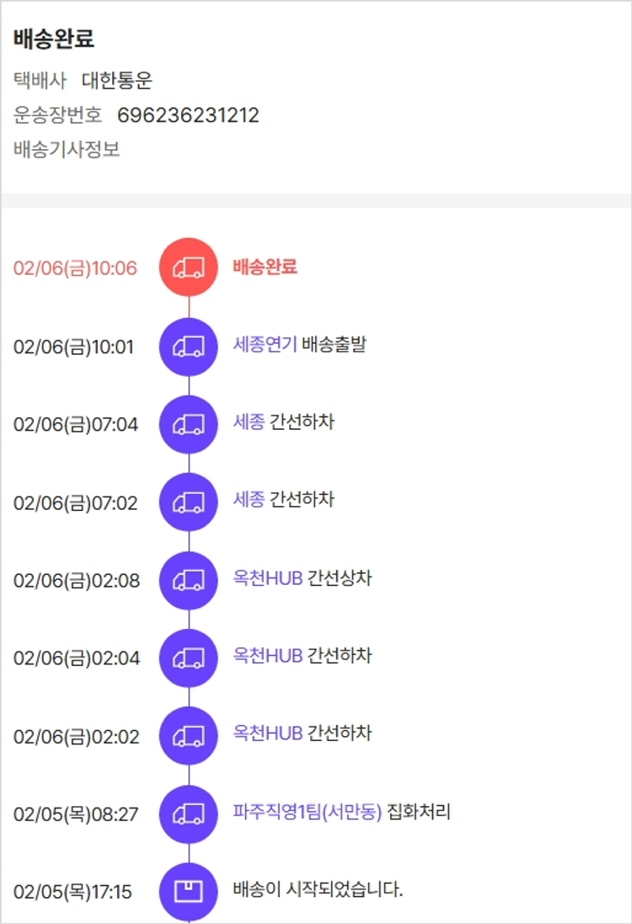
Task: Click the truck icon at 02/06(금)07:04
Action: [189, 424]
